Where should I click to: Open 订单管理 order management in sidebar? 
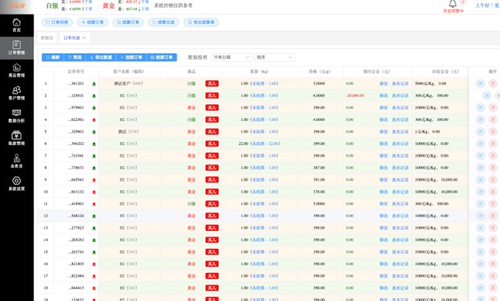pos(16,48)
